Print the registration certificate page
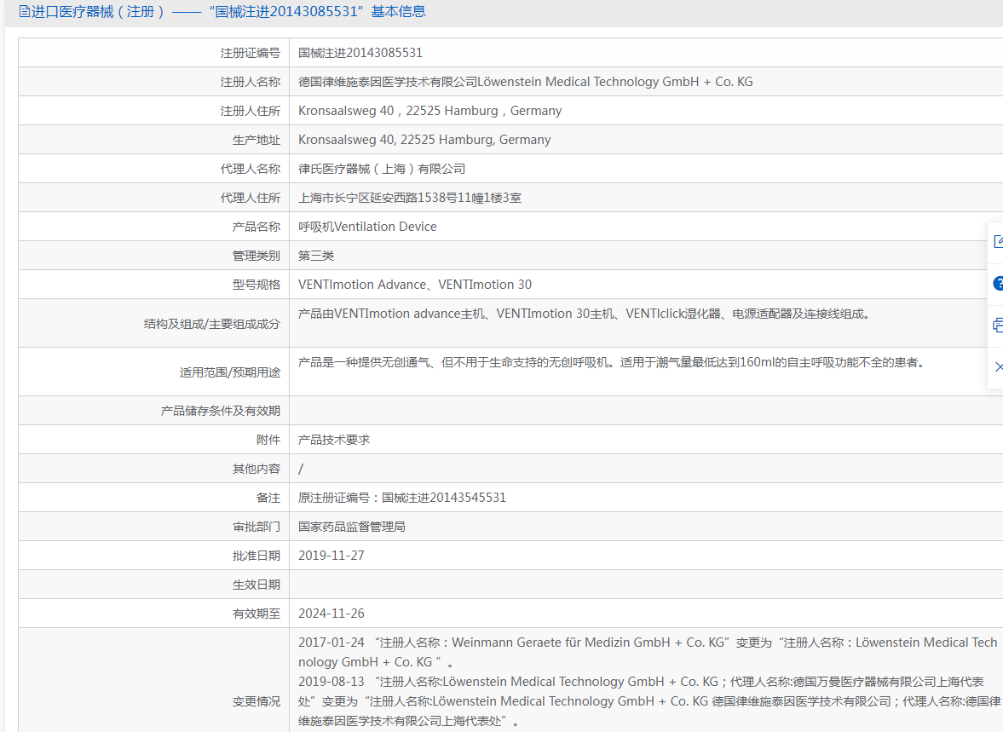1003x732 pixels. click(998, 326)
